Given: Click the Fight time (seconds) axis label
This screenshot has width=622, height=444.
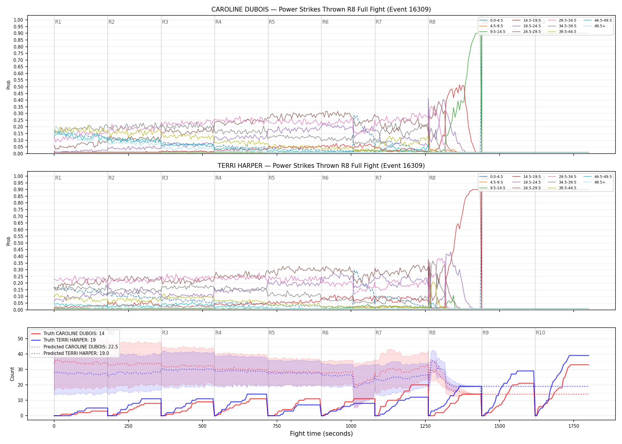Looking at the screenshot, I should [x=321, y=434].
